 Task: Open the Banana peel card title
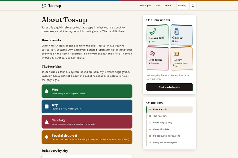[156, 38]
